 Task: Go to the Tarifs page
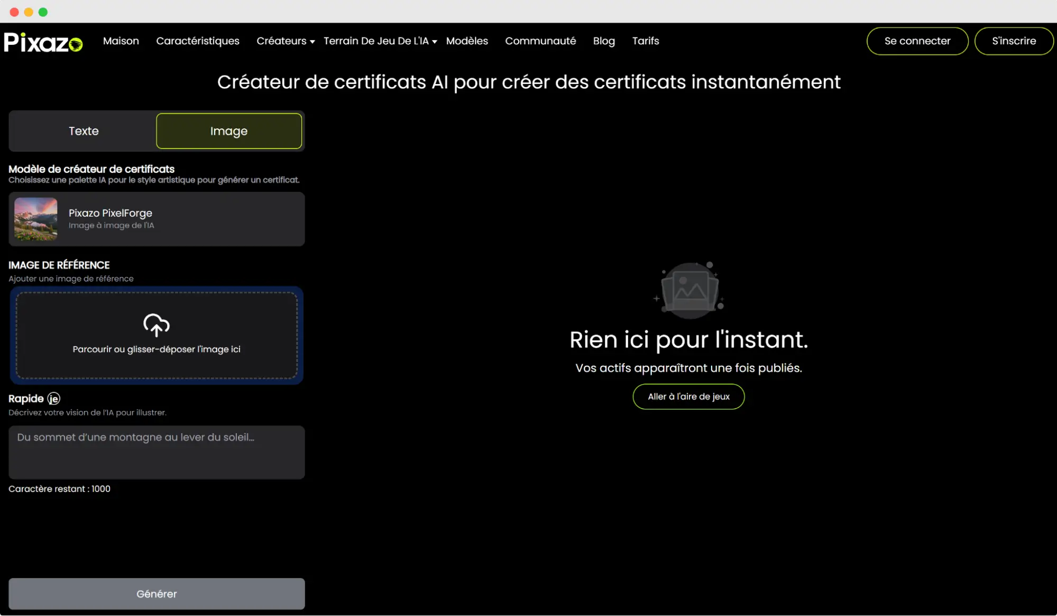click(x=645, y=41)
